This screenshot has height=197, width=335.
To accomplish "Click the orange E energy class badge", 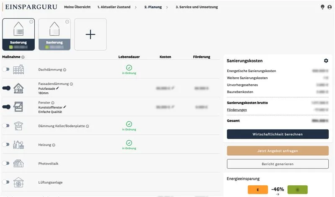I will [x=258, y=189].
